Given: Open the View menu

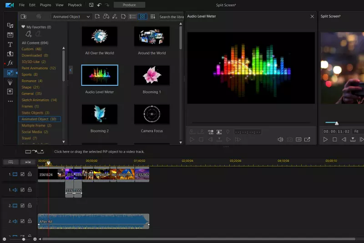Looking at the screenshot, I should (x=60, y=5).
